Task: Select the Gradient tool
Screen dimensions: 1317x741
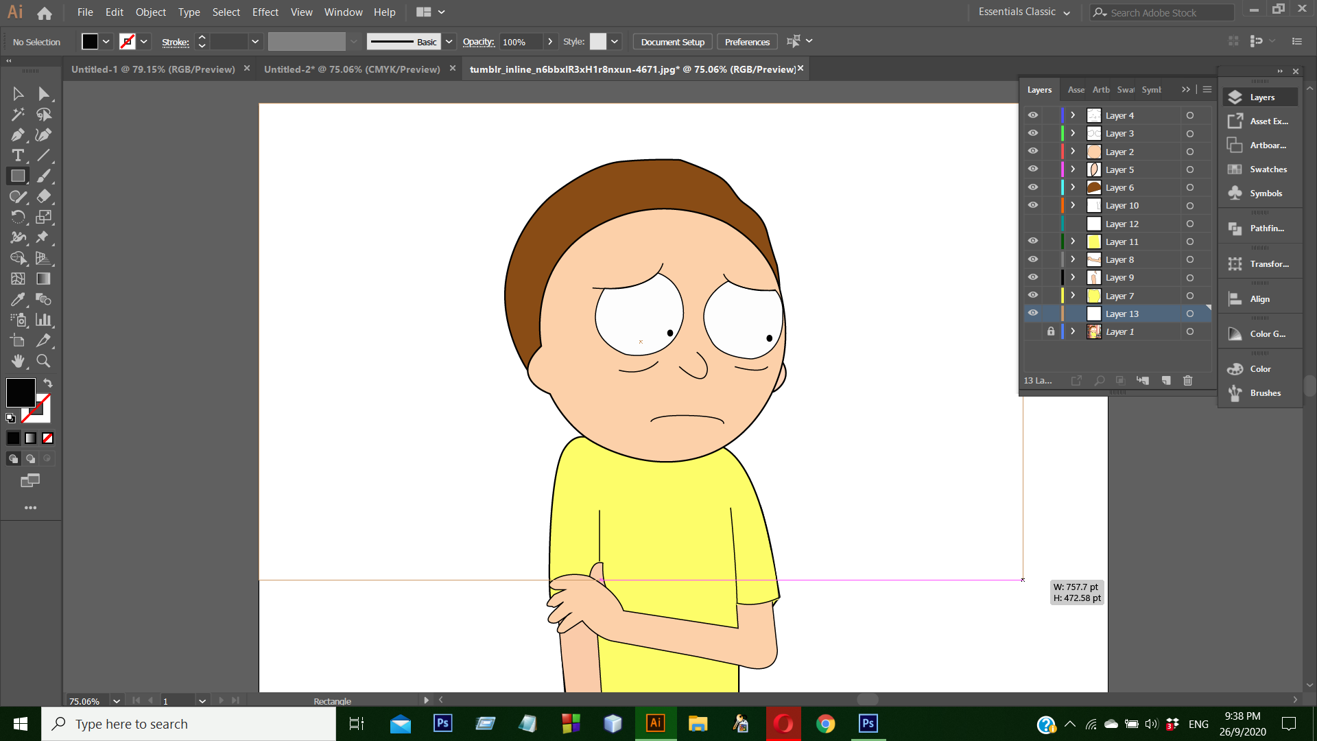Action: [x=44, y=279]
